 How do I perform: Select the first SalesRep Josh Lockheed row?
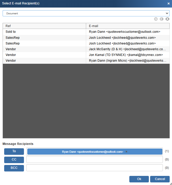(86, 37)
